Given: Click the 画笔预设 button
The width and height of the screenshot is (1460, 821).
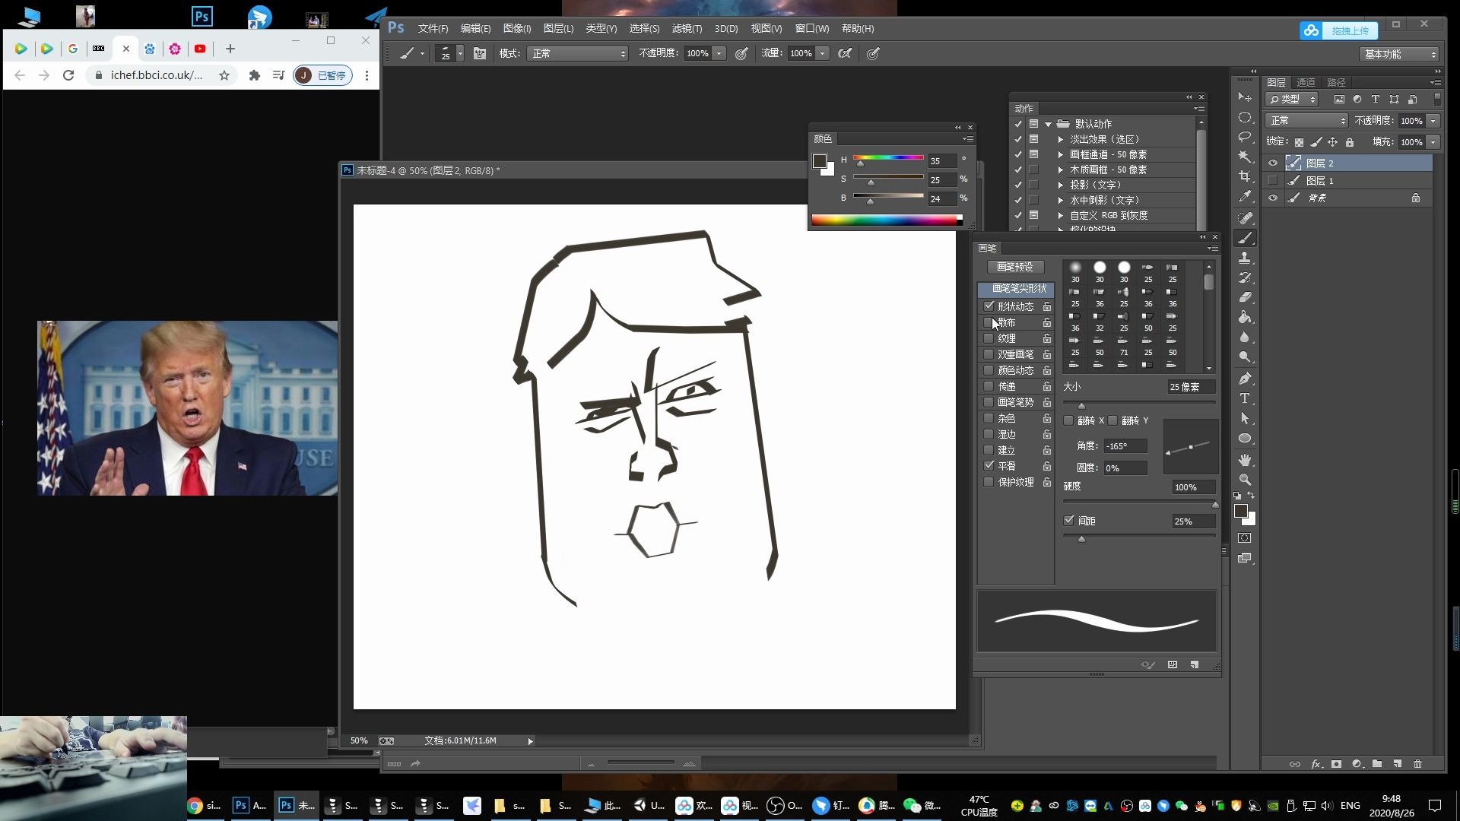Looking at the screenshot, I should [1015, 267].
